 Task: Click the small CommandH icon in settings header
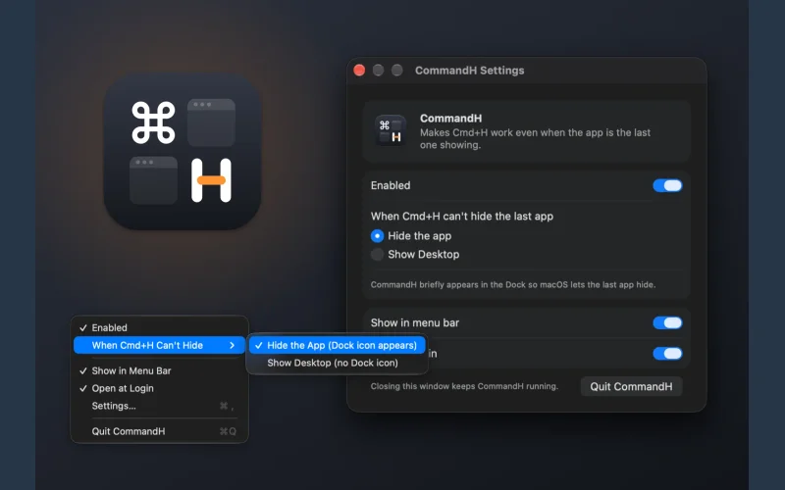tap(391, 130)
